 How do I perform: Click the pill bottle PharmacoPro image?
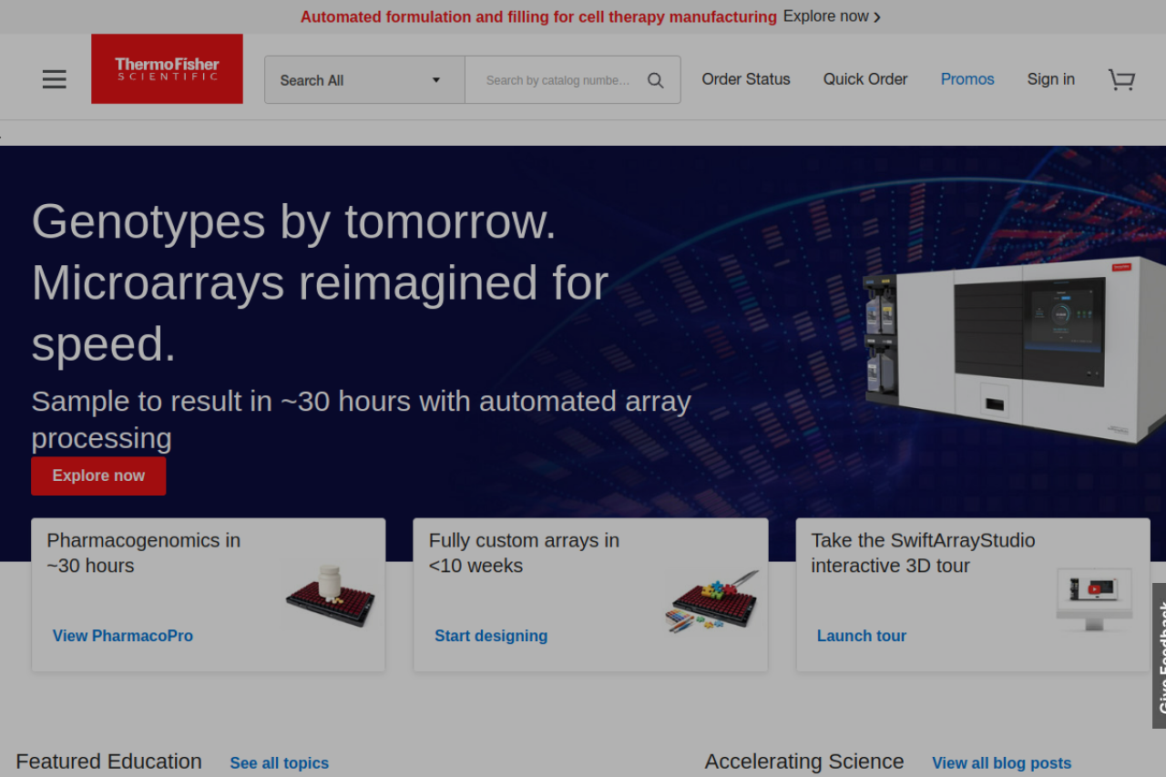(331, 595)
